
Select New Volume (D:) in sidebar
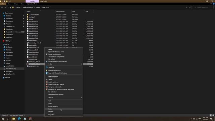[x=11, y=69]
